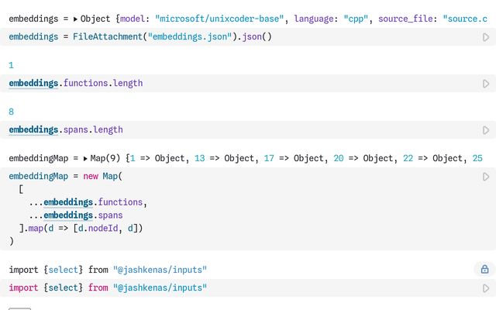Image resolution: width=496 pixels, height=310 pixels.
Task: Run the embeddings.functions.length cell
Action: pos(486,84)
